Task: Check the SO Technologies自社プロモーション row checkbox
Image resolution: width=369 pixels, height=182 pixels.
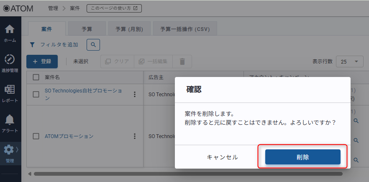Action: point(36,94)
